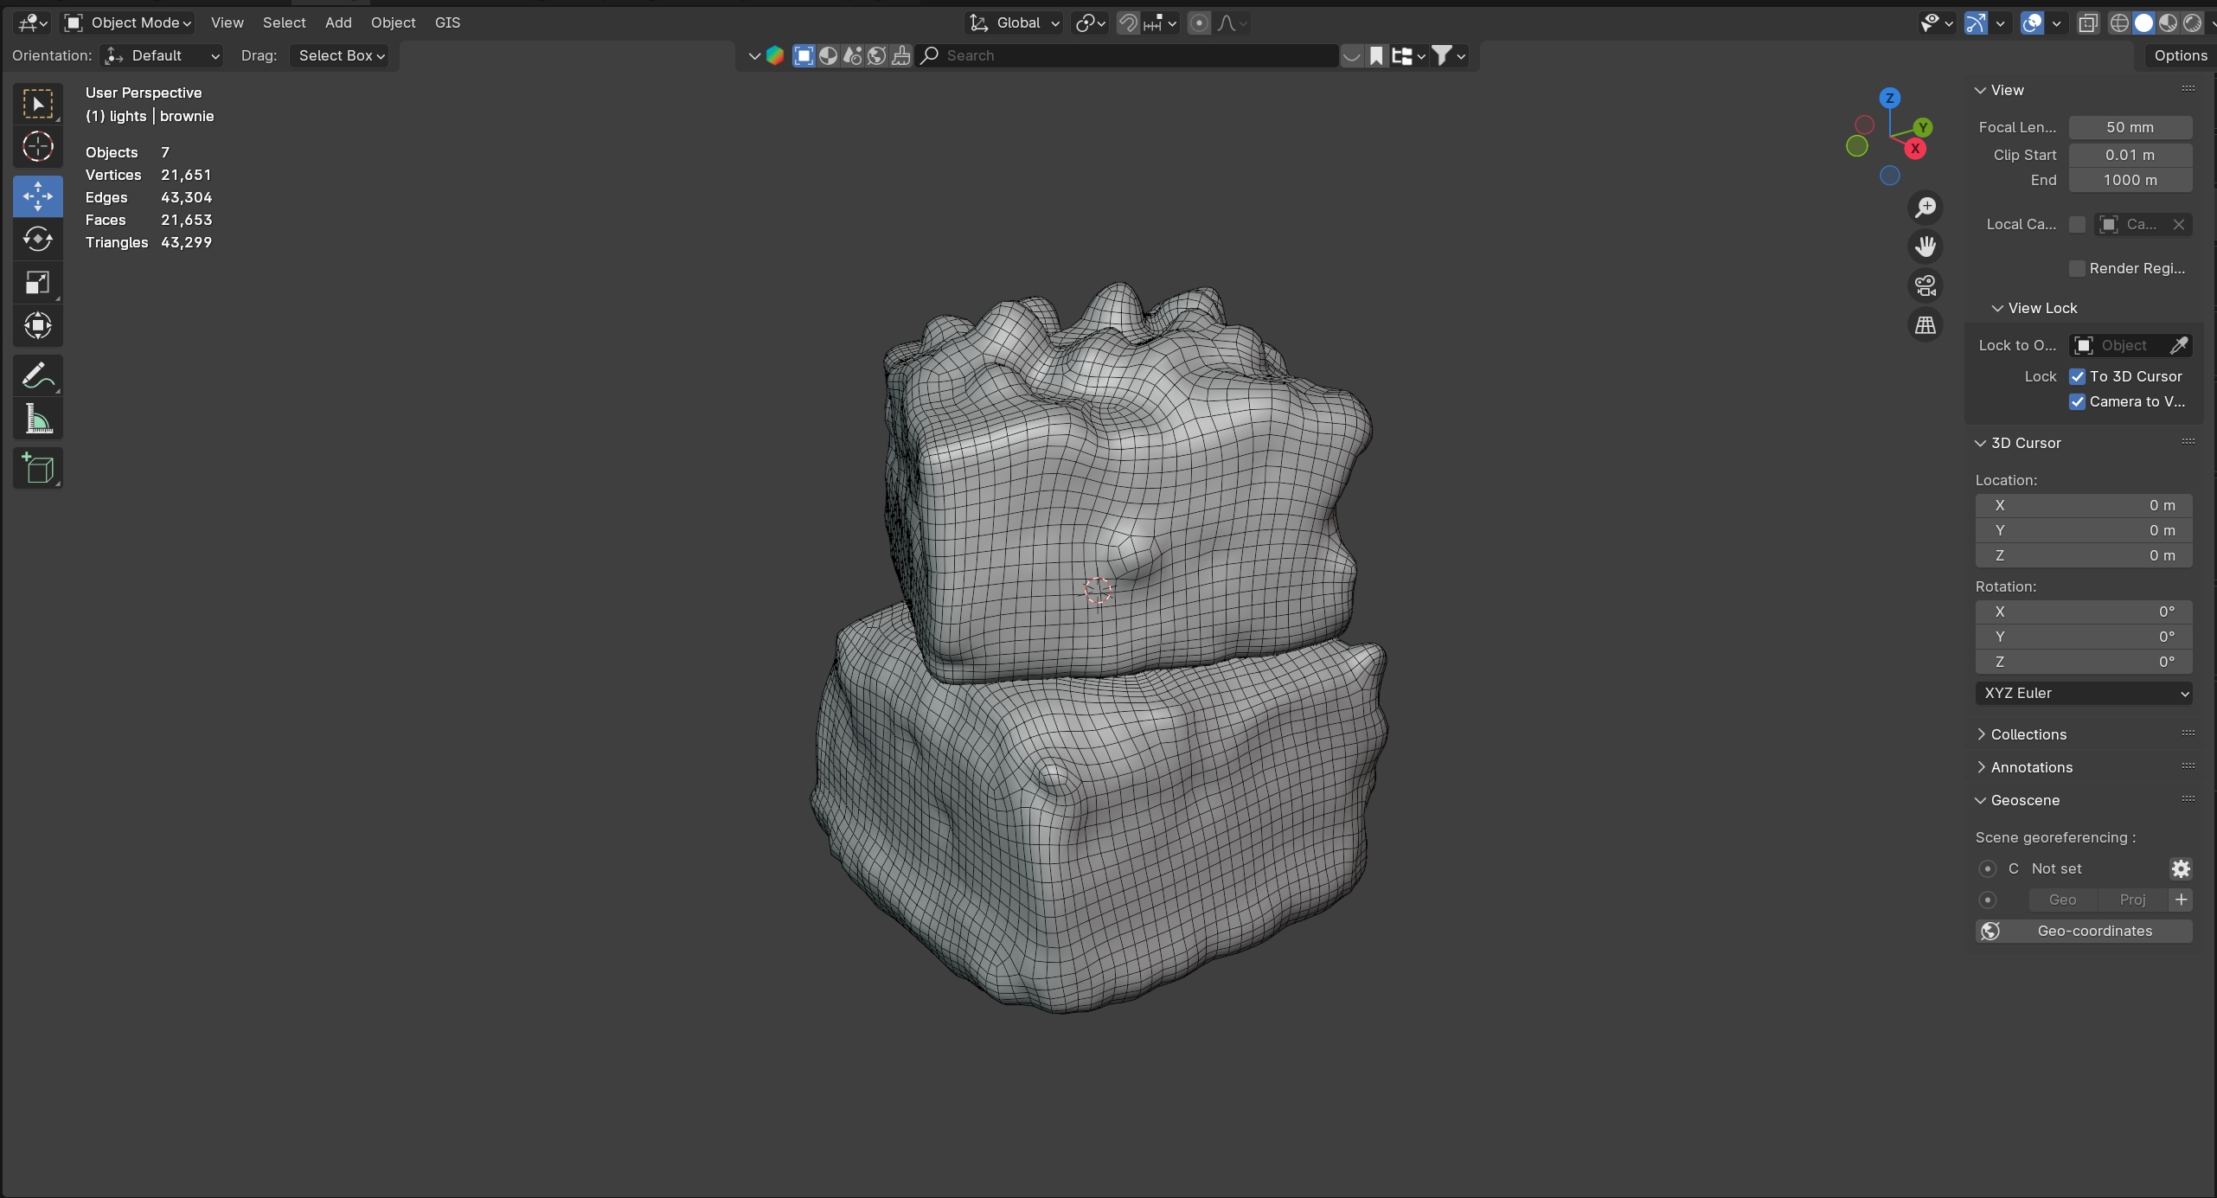Screen dimensions: 2217x1198
Task: Select the Rotate tool
Action: [37, 240]
